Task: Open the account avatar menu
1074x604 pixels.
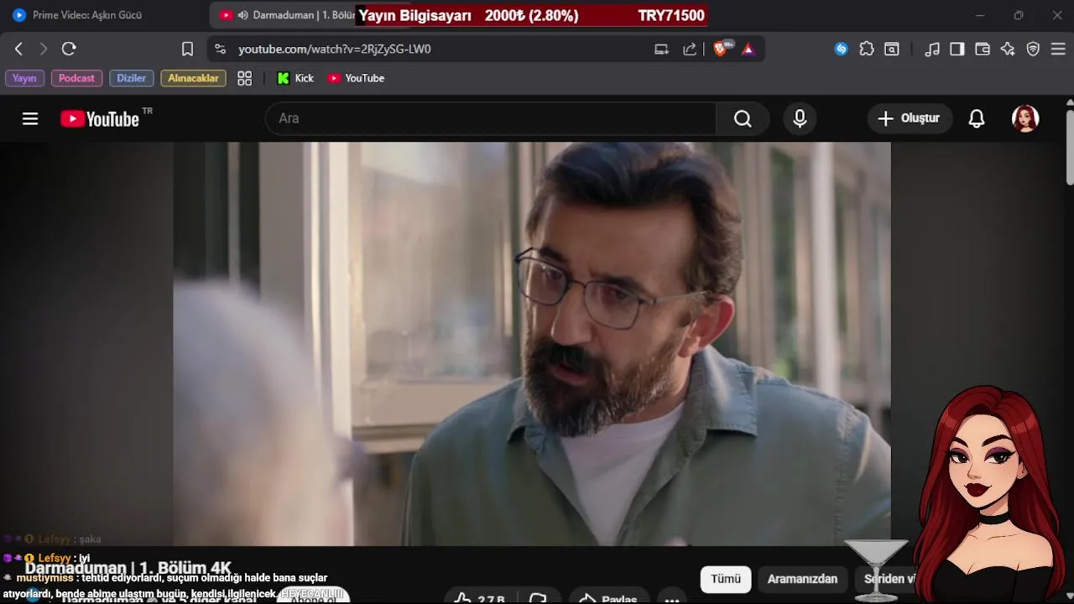Action: pyautogui.click(x=1025, y=118)
